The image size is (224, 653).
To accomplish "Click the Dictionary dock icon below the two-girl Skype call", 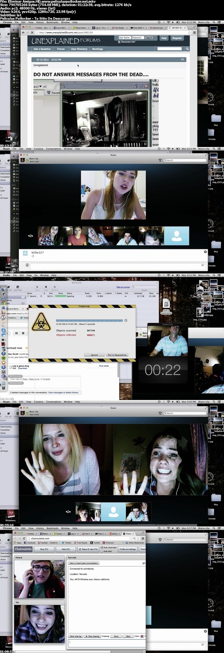I will tap(11, 514).
